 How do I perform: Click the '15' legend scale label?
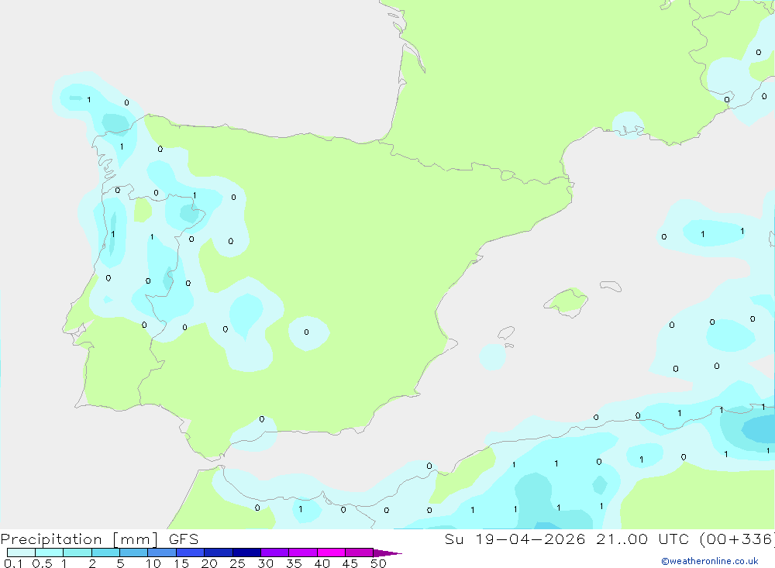(x=181, y=563)
